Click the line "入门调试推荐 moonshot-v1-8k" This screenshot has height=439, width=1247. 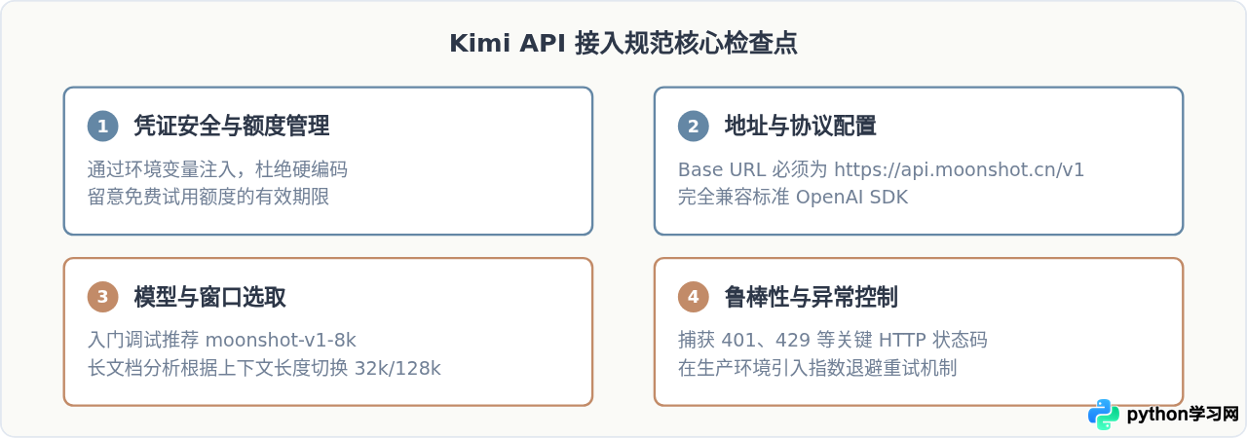point(222,341)
